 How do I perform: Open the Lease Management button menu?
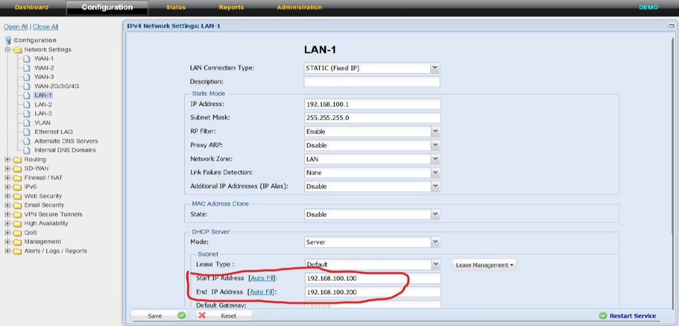484,265
